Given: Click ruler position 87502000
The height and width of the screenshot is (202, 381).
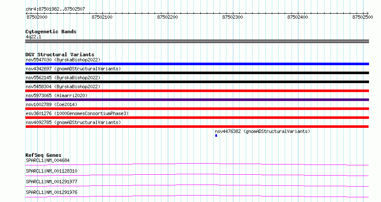Looking at the screenshot, I should tap(37, 17).
